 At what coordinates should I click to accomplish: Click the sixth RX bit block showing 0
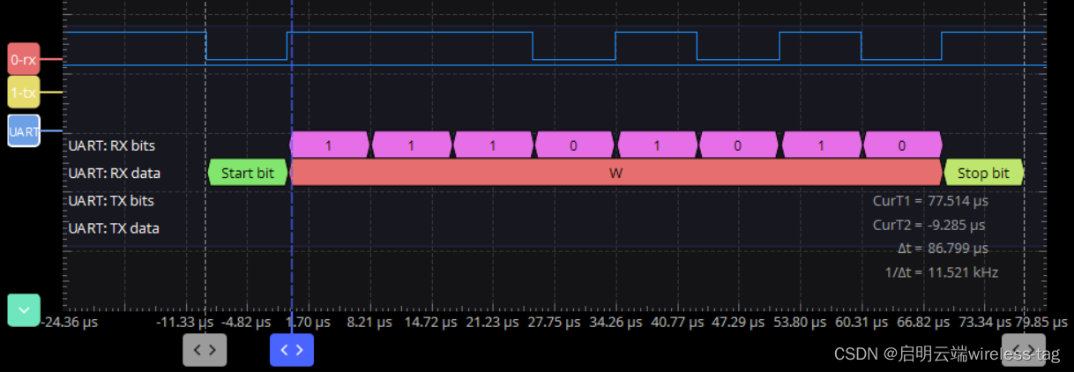click(x=739, y=145)
